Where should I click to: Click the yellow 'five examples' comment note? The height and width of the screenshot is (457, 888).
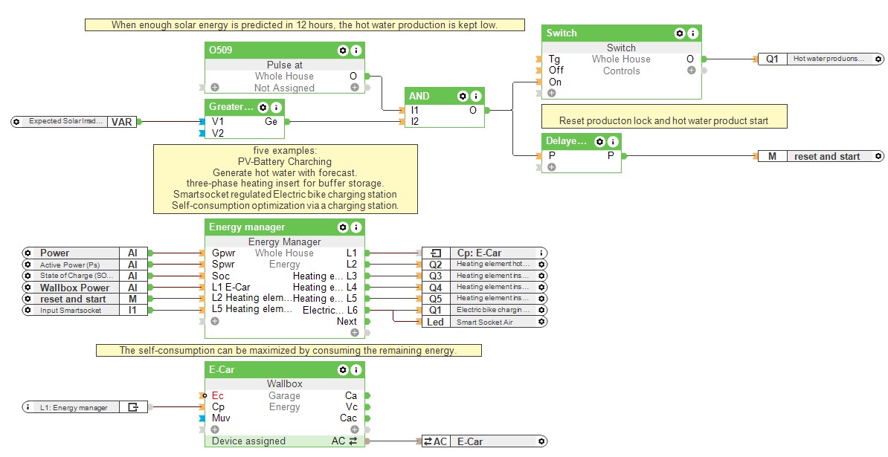pos(286,179)
